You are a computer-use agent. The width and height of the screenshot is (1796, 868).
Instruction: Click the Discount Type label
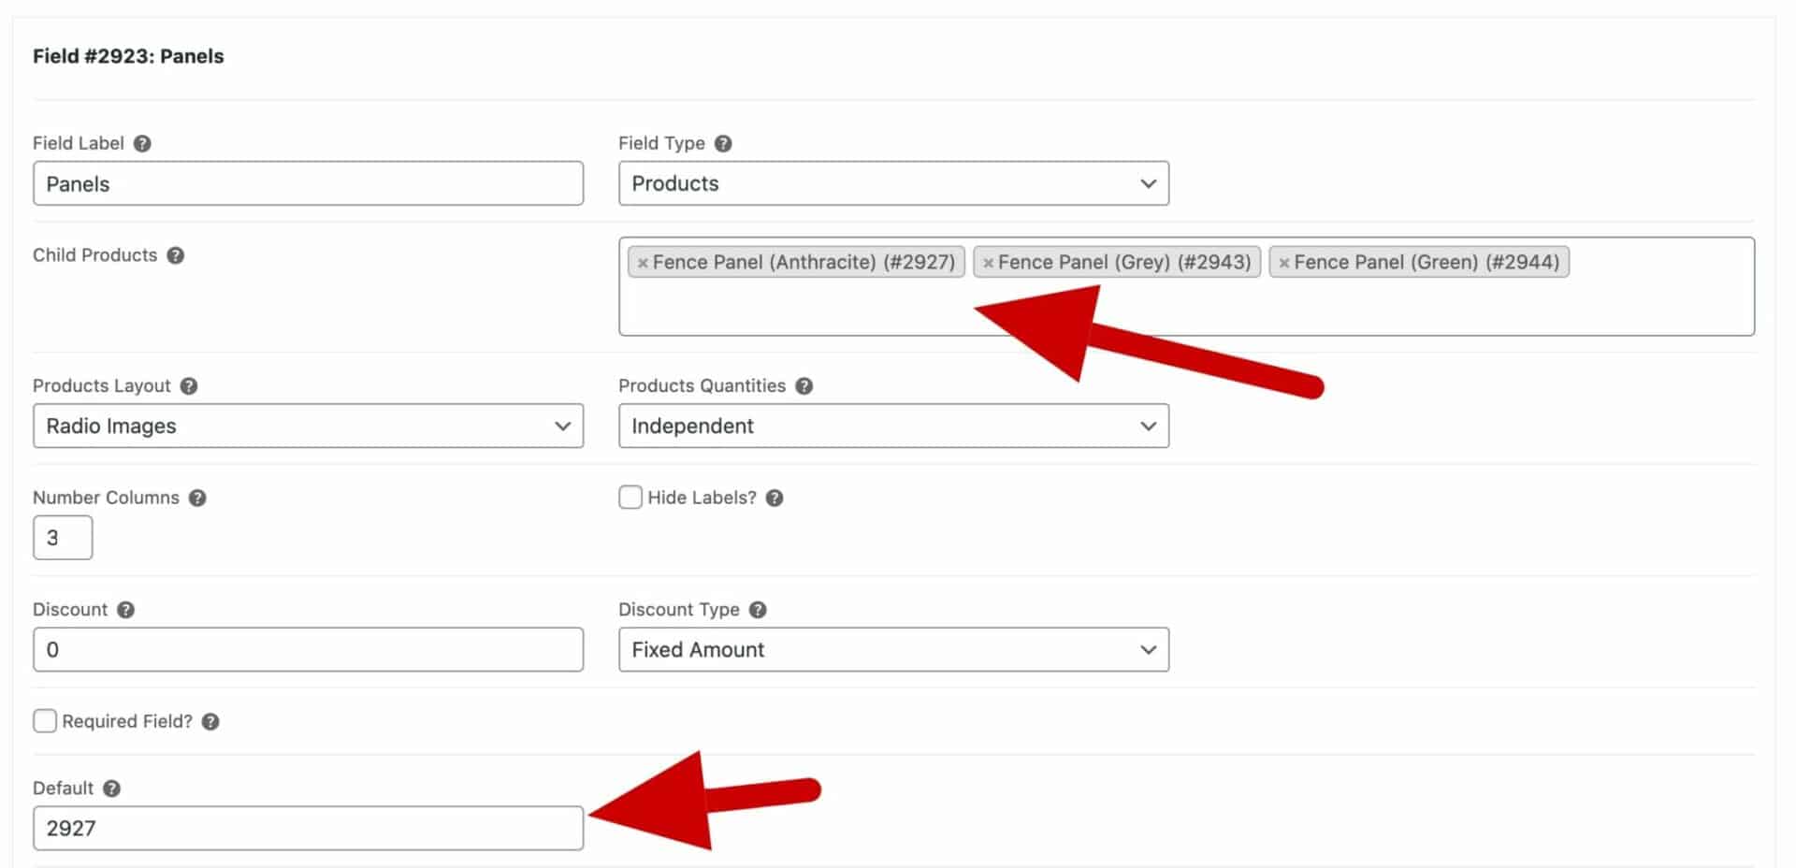pyautogui.click(x=679, y=610)
